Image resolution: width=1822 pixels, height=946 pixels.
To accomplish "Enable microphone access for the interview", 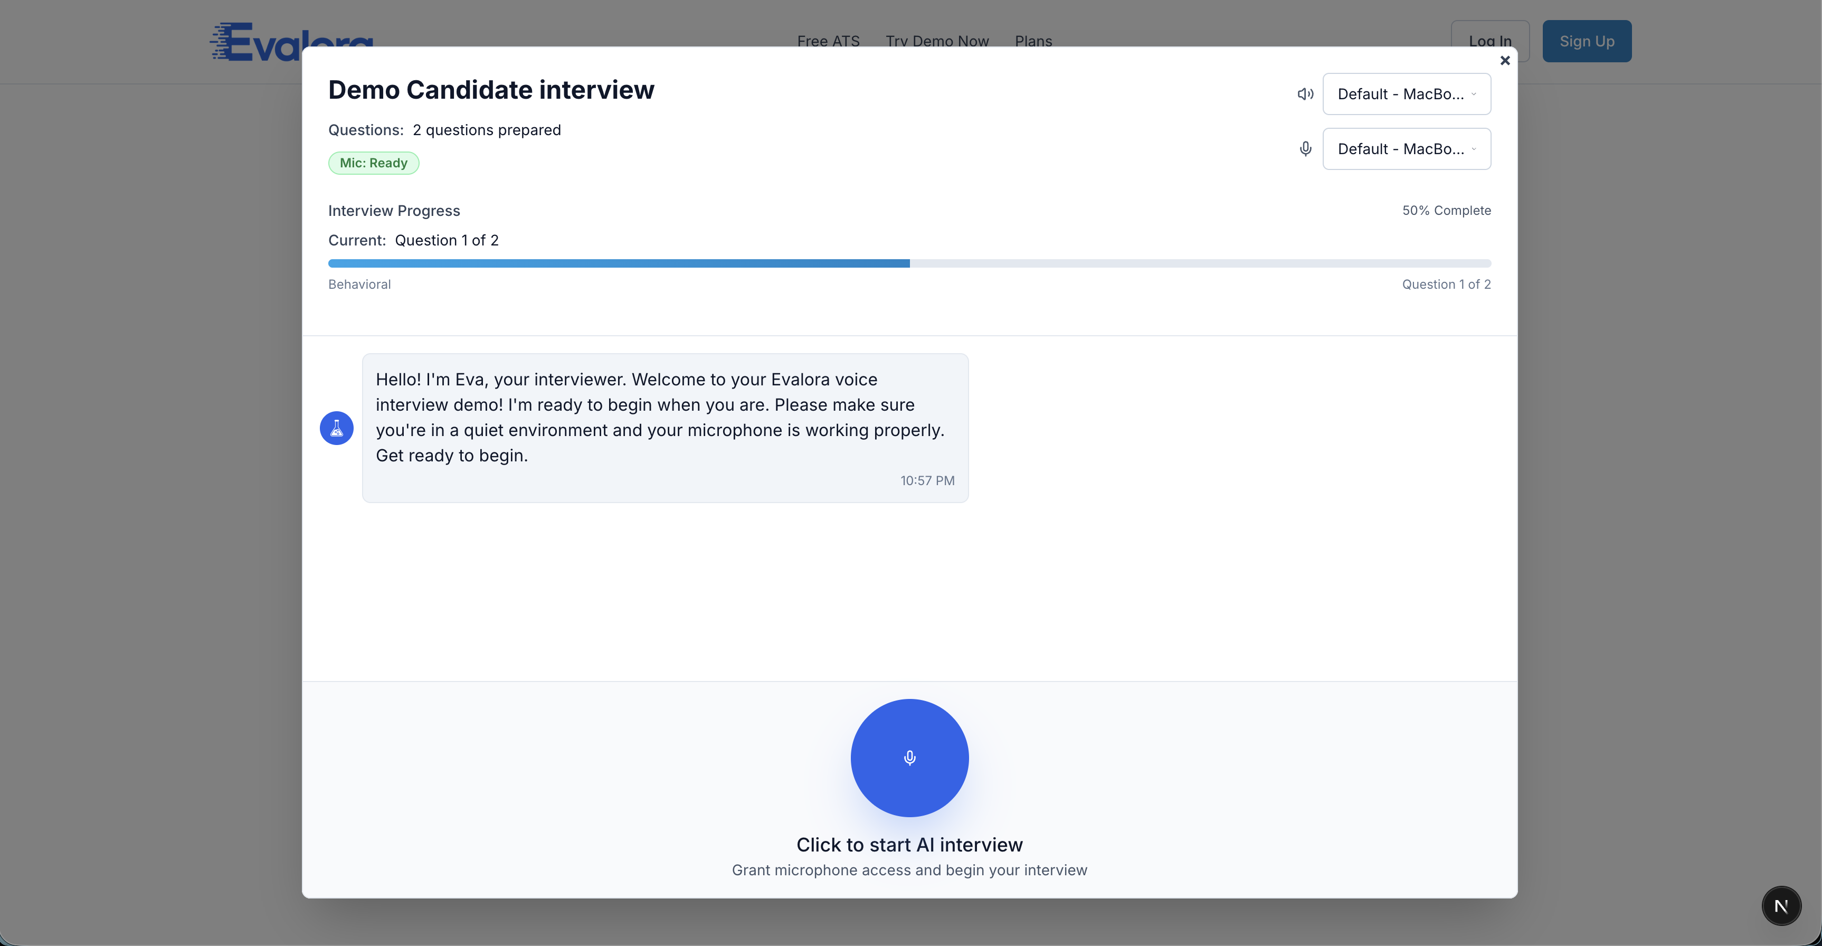I will coord(909,758).
